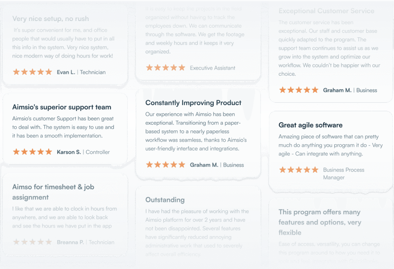
Task: Click star rating beside Executive Assistant
Action: [x=166, y=68]
